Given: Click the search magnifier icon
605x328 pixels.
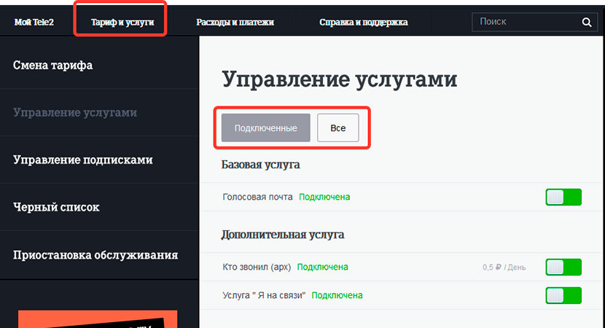Looking at the screenshot, I should coord(586,23).
